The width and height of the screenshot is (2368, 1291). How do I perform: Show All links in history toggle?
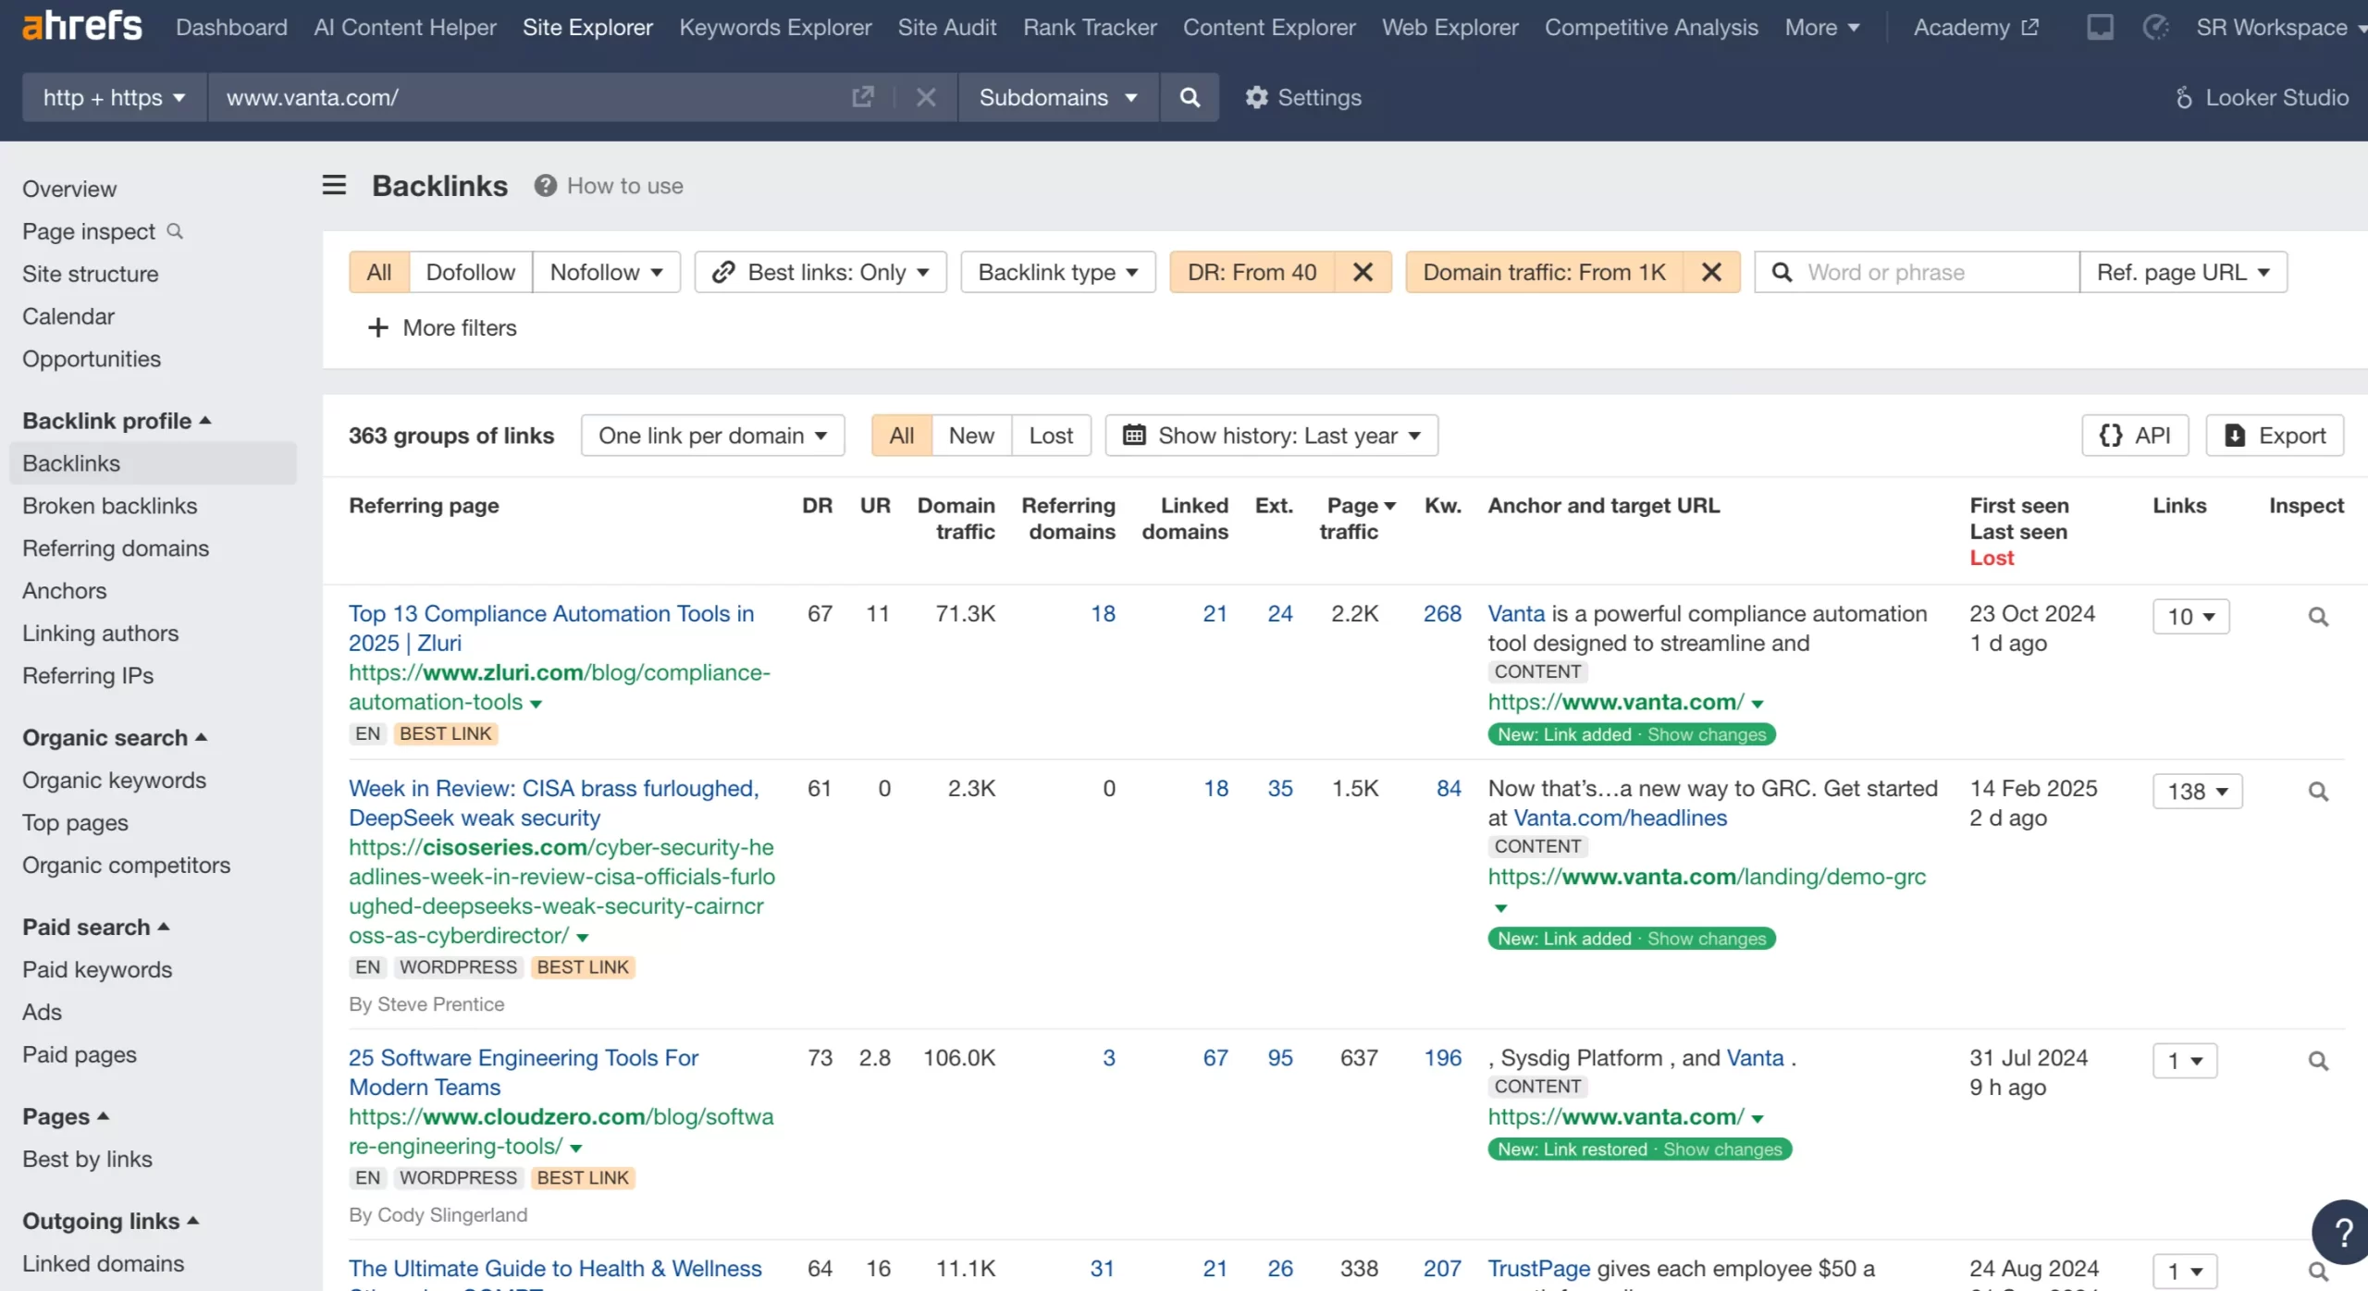902,436
